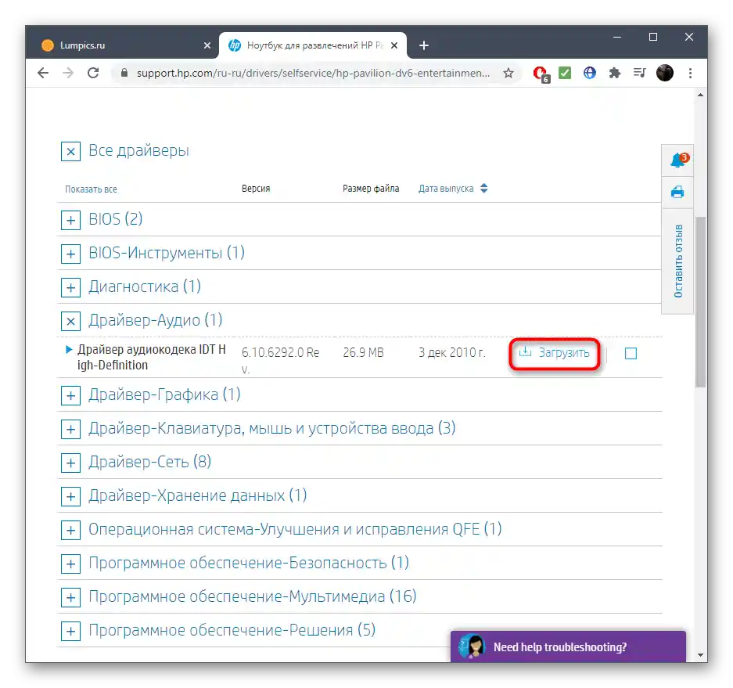
Task: Expand Программное обеспечение-Решения (5)
Action: pyautogui.click(x=70, y=631)
